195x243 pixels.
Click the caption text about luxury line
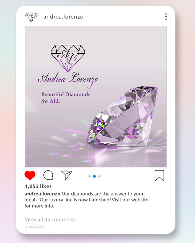tap(86, 200)
